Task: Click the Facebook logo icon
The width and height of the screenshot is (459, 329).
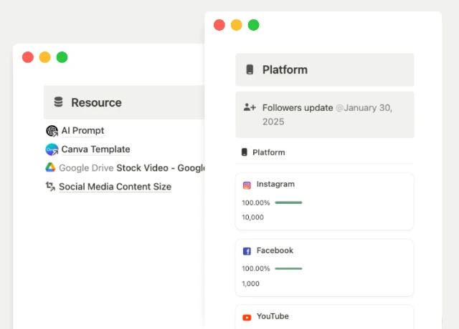Action: [247, 251]
